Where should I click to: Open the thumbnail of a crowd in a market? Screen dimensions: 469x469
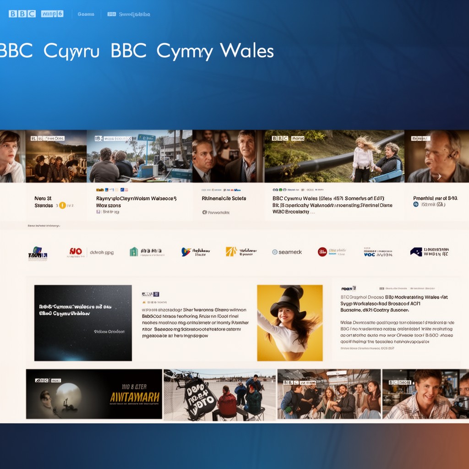click(329, 394)
